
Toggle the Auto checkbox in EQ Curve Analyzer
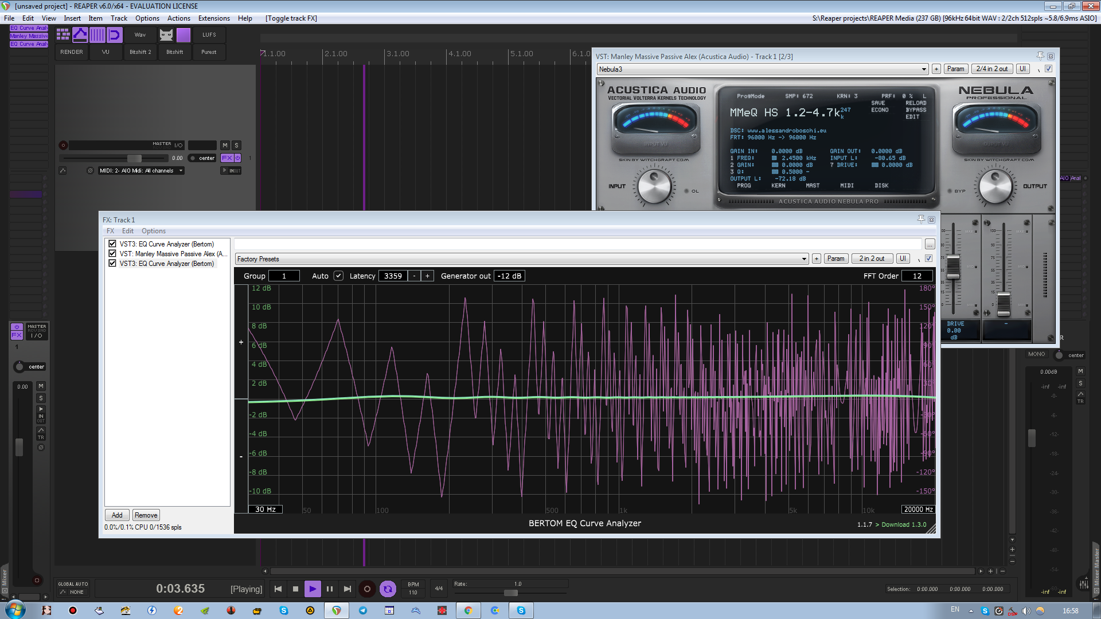tap(338, 276)
